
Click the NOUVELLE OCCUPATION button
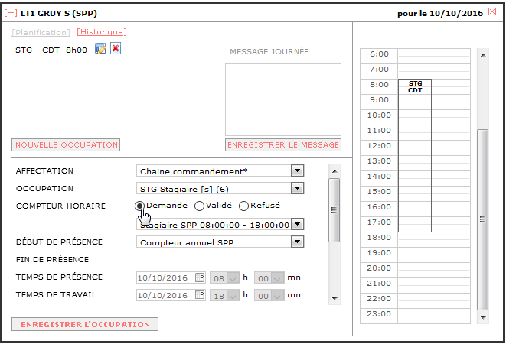pyautogui.click(x=66, y=144)
